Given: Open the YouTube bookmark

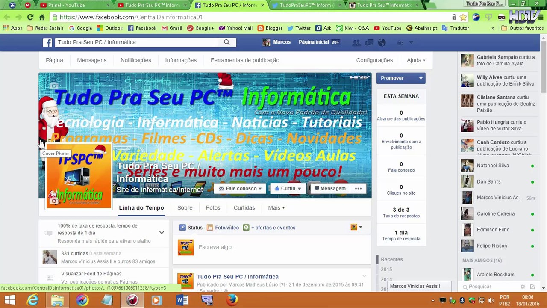Looking at the screenshot, I should tap(388, 28).
